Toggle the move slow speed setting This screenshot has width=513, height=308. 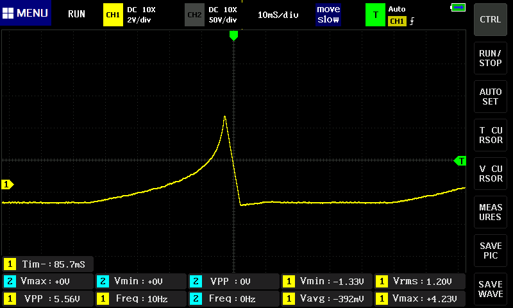[328, 14]
